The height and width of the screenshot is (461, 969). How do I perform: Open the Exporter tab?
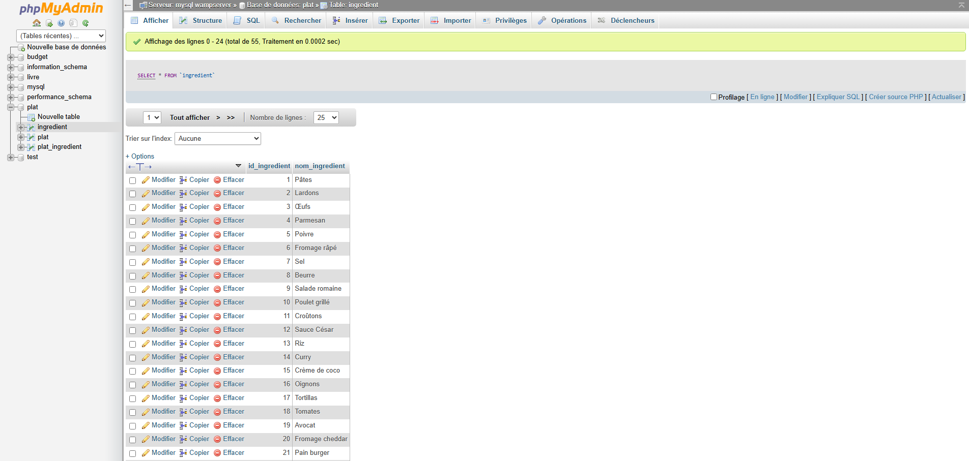[400, 20]
